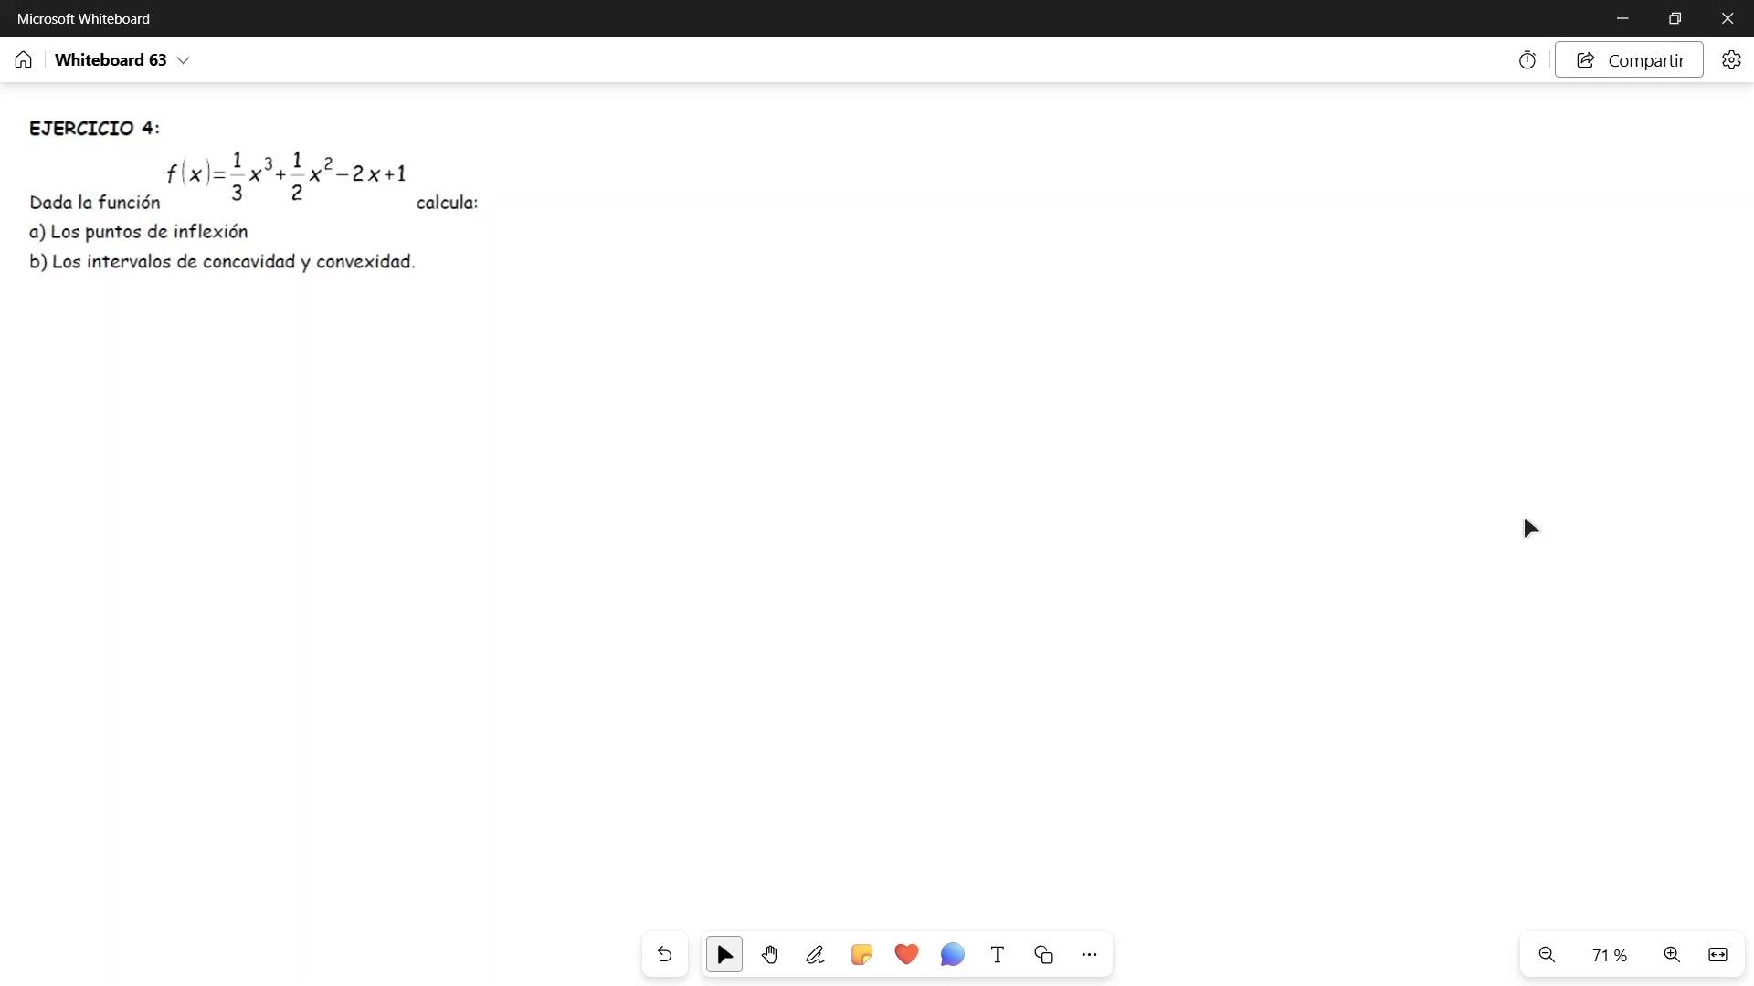Expand more toolbar options ellipsis
Screen dimensions: 1754x986
1089,955
